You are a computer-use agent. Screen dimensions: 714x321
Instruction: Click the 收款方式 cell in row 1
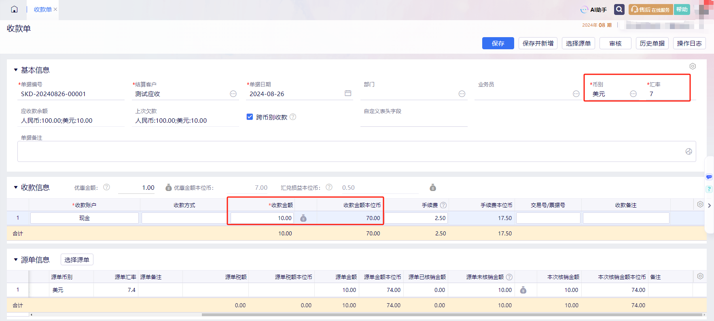coord(184,218)
